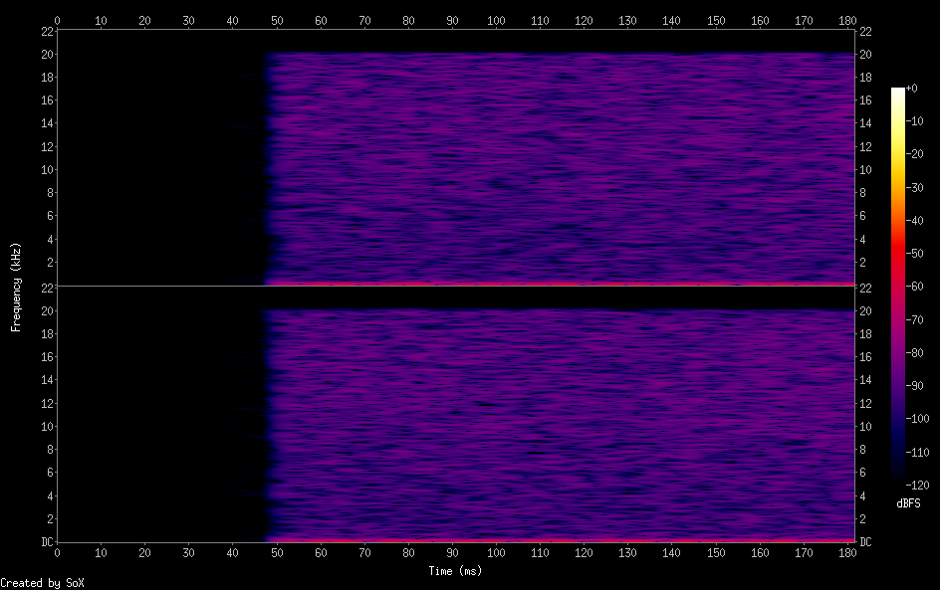Click the 'dBFS' label under color scale
The width and height of the screenshot is (940, 590).
coord(908,503)
